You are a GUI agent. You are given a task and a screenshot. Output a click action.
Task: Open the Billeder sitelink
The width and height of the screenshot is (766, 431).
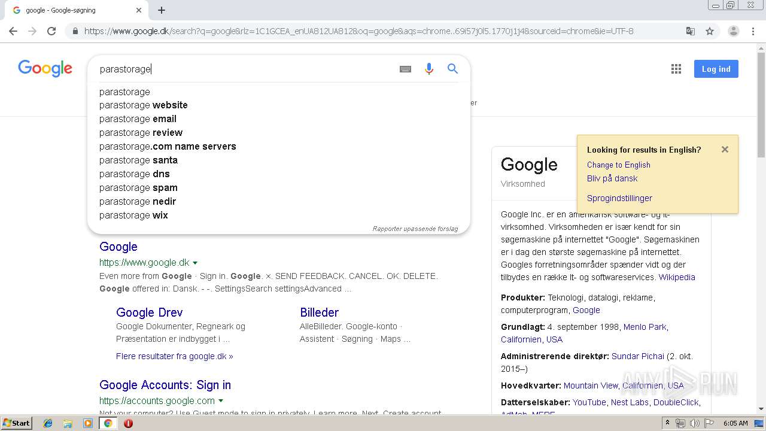(x=319, y=312)
